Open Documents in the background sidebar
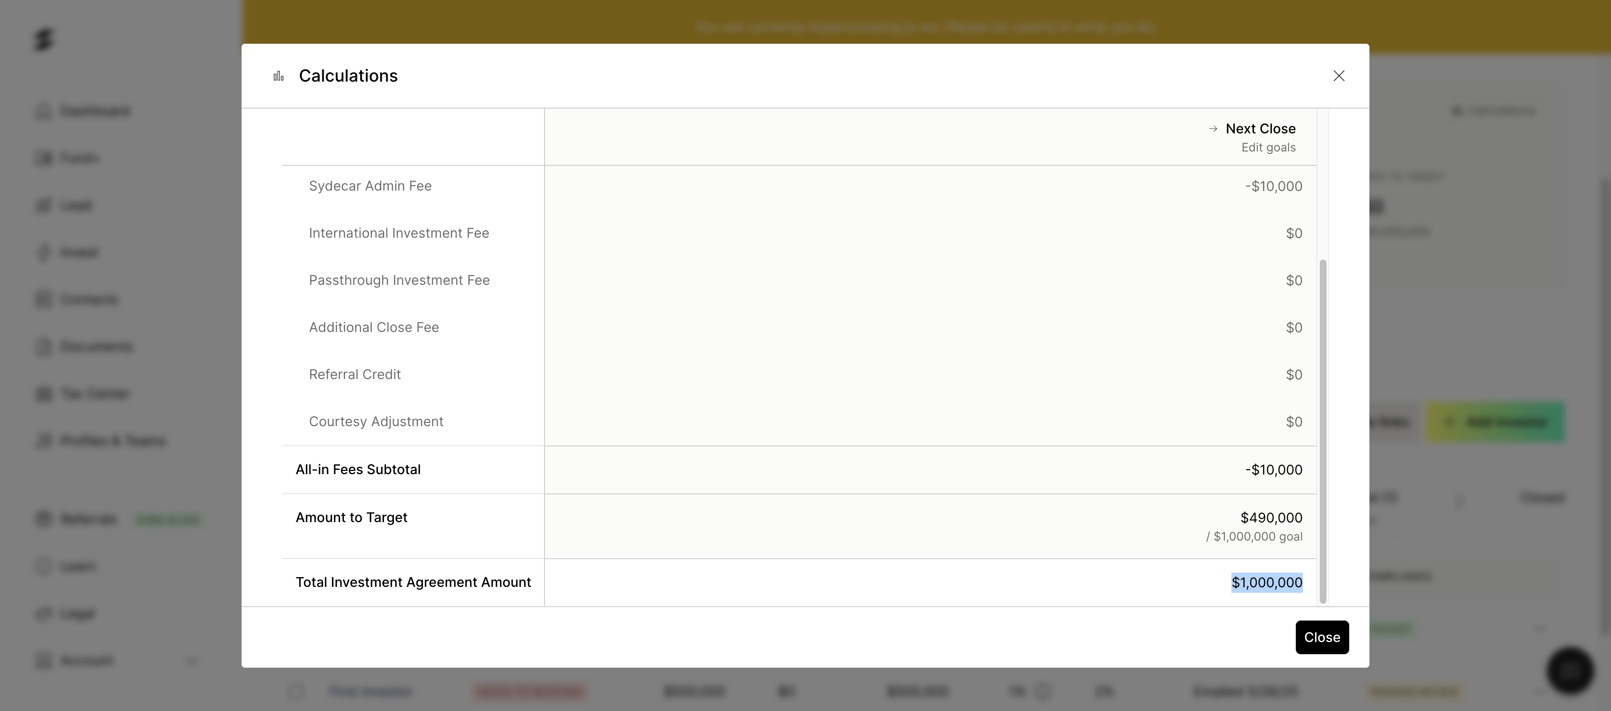Viewport: 1611px width, 711px height. (x=85, y=346)
